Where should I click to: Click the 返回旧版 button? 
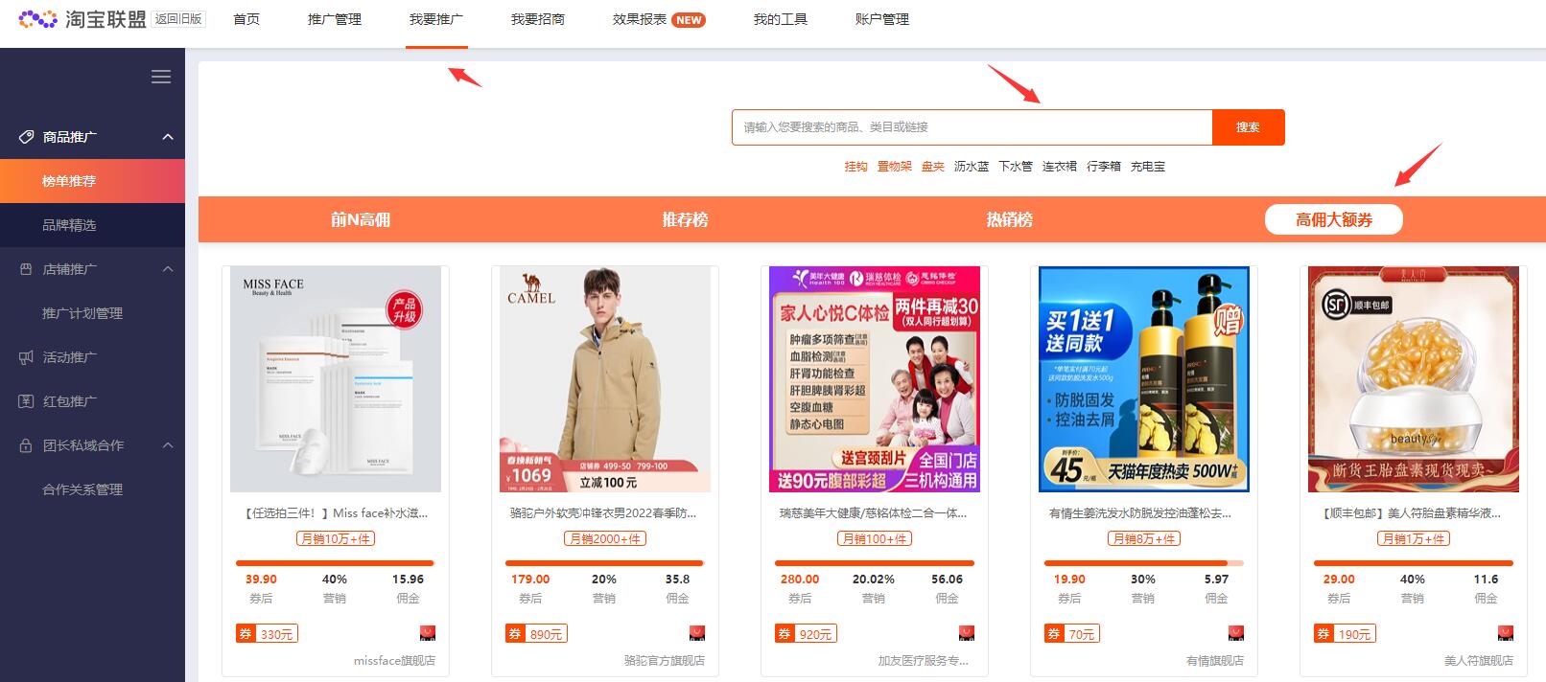coord(178,19)
